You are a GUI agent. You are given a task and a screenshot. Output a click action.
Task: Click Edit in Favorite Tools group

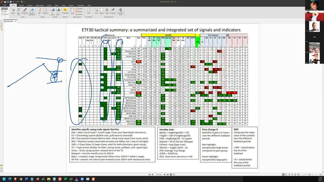tap(96, 11)
